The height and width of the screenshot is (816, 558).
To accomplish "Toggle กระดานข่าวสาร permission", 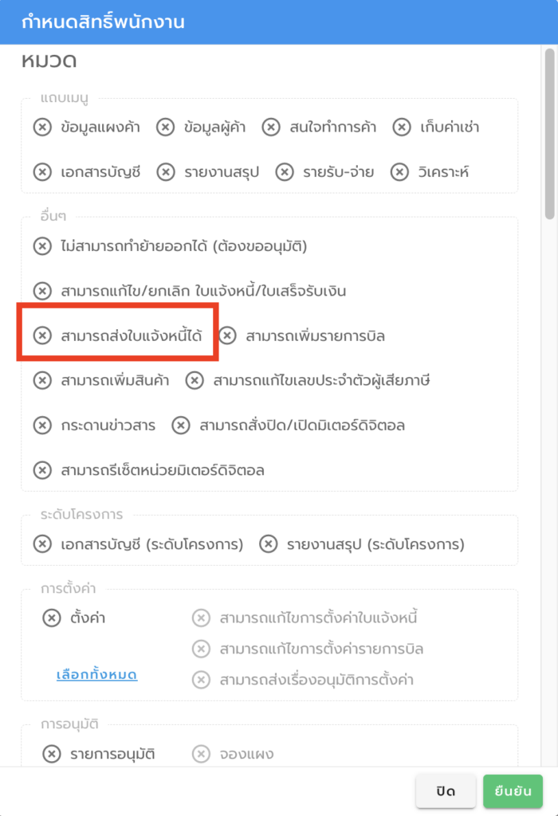I will [42, 426].
